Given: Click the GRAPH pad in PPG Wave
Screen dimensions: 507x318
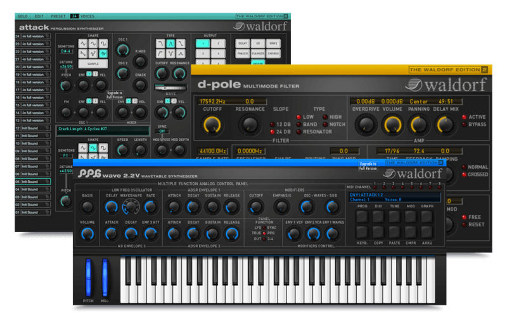Looking at the screenshot, I should coord(427,216).
